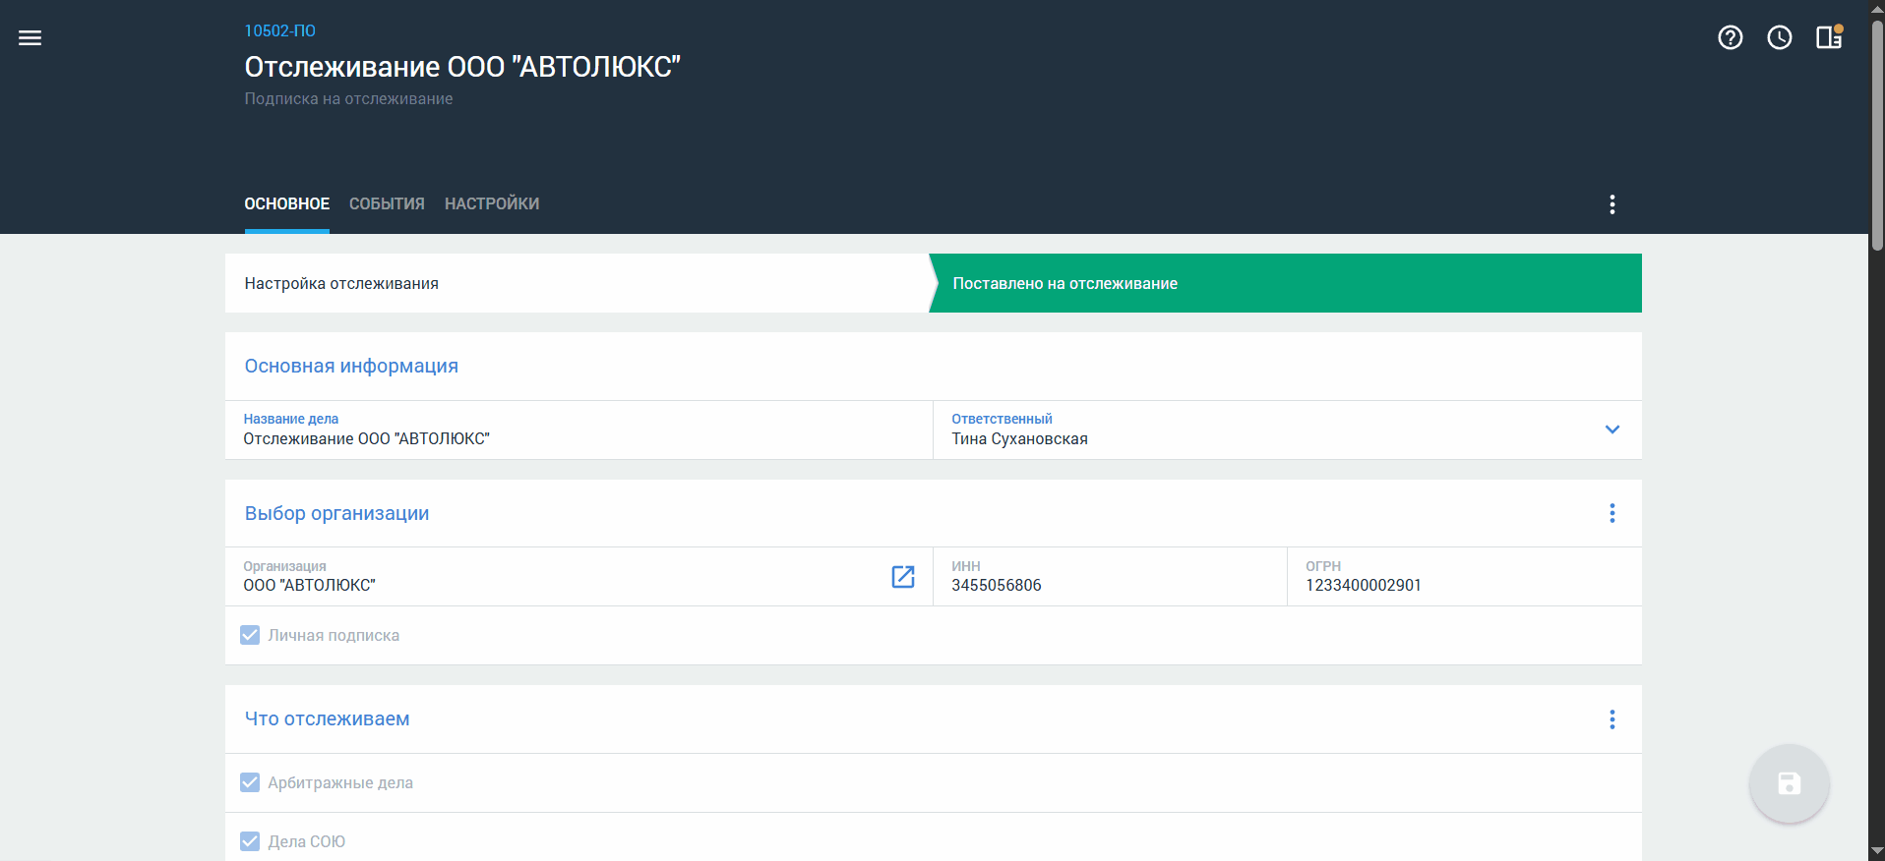
Task: Open organization ООО "АВТОЛЮКС" in new window
Action: tap(903, 577)
